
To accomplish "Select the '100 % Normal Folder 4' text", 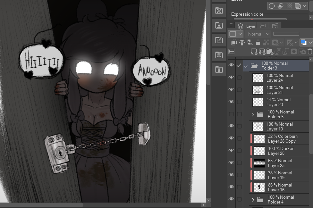I will [281, 200].
